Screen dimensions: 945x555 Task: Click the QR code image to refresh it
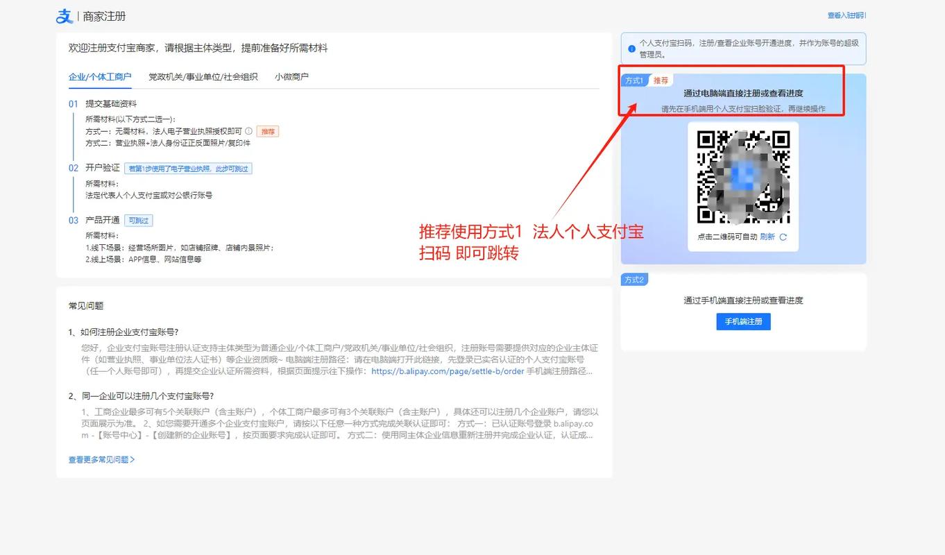[743, 176]
